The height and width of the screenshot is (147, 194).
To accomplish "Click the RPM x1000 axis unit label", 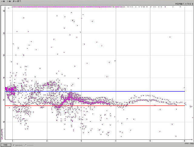I will pos(189,144).
